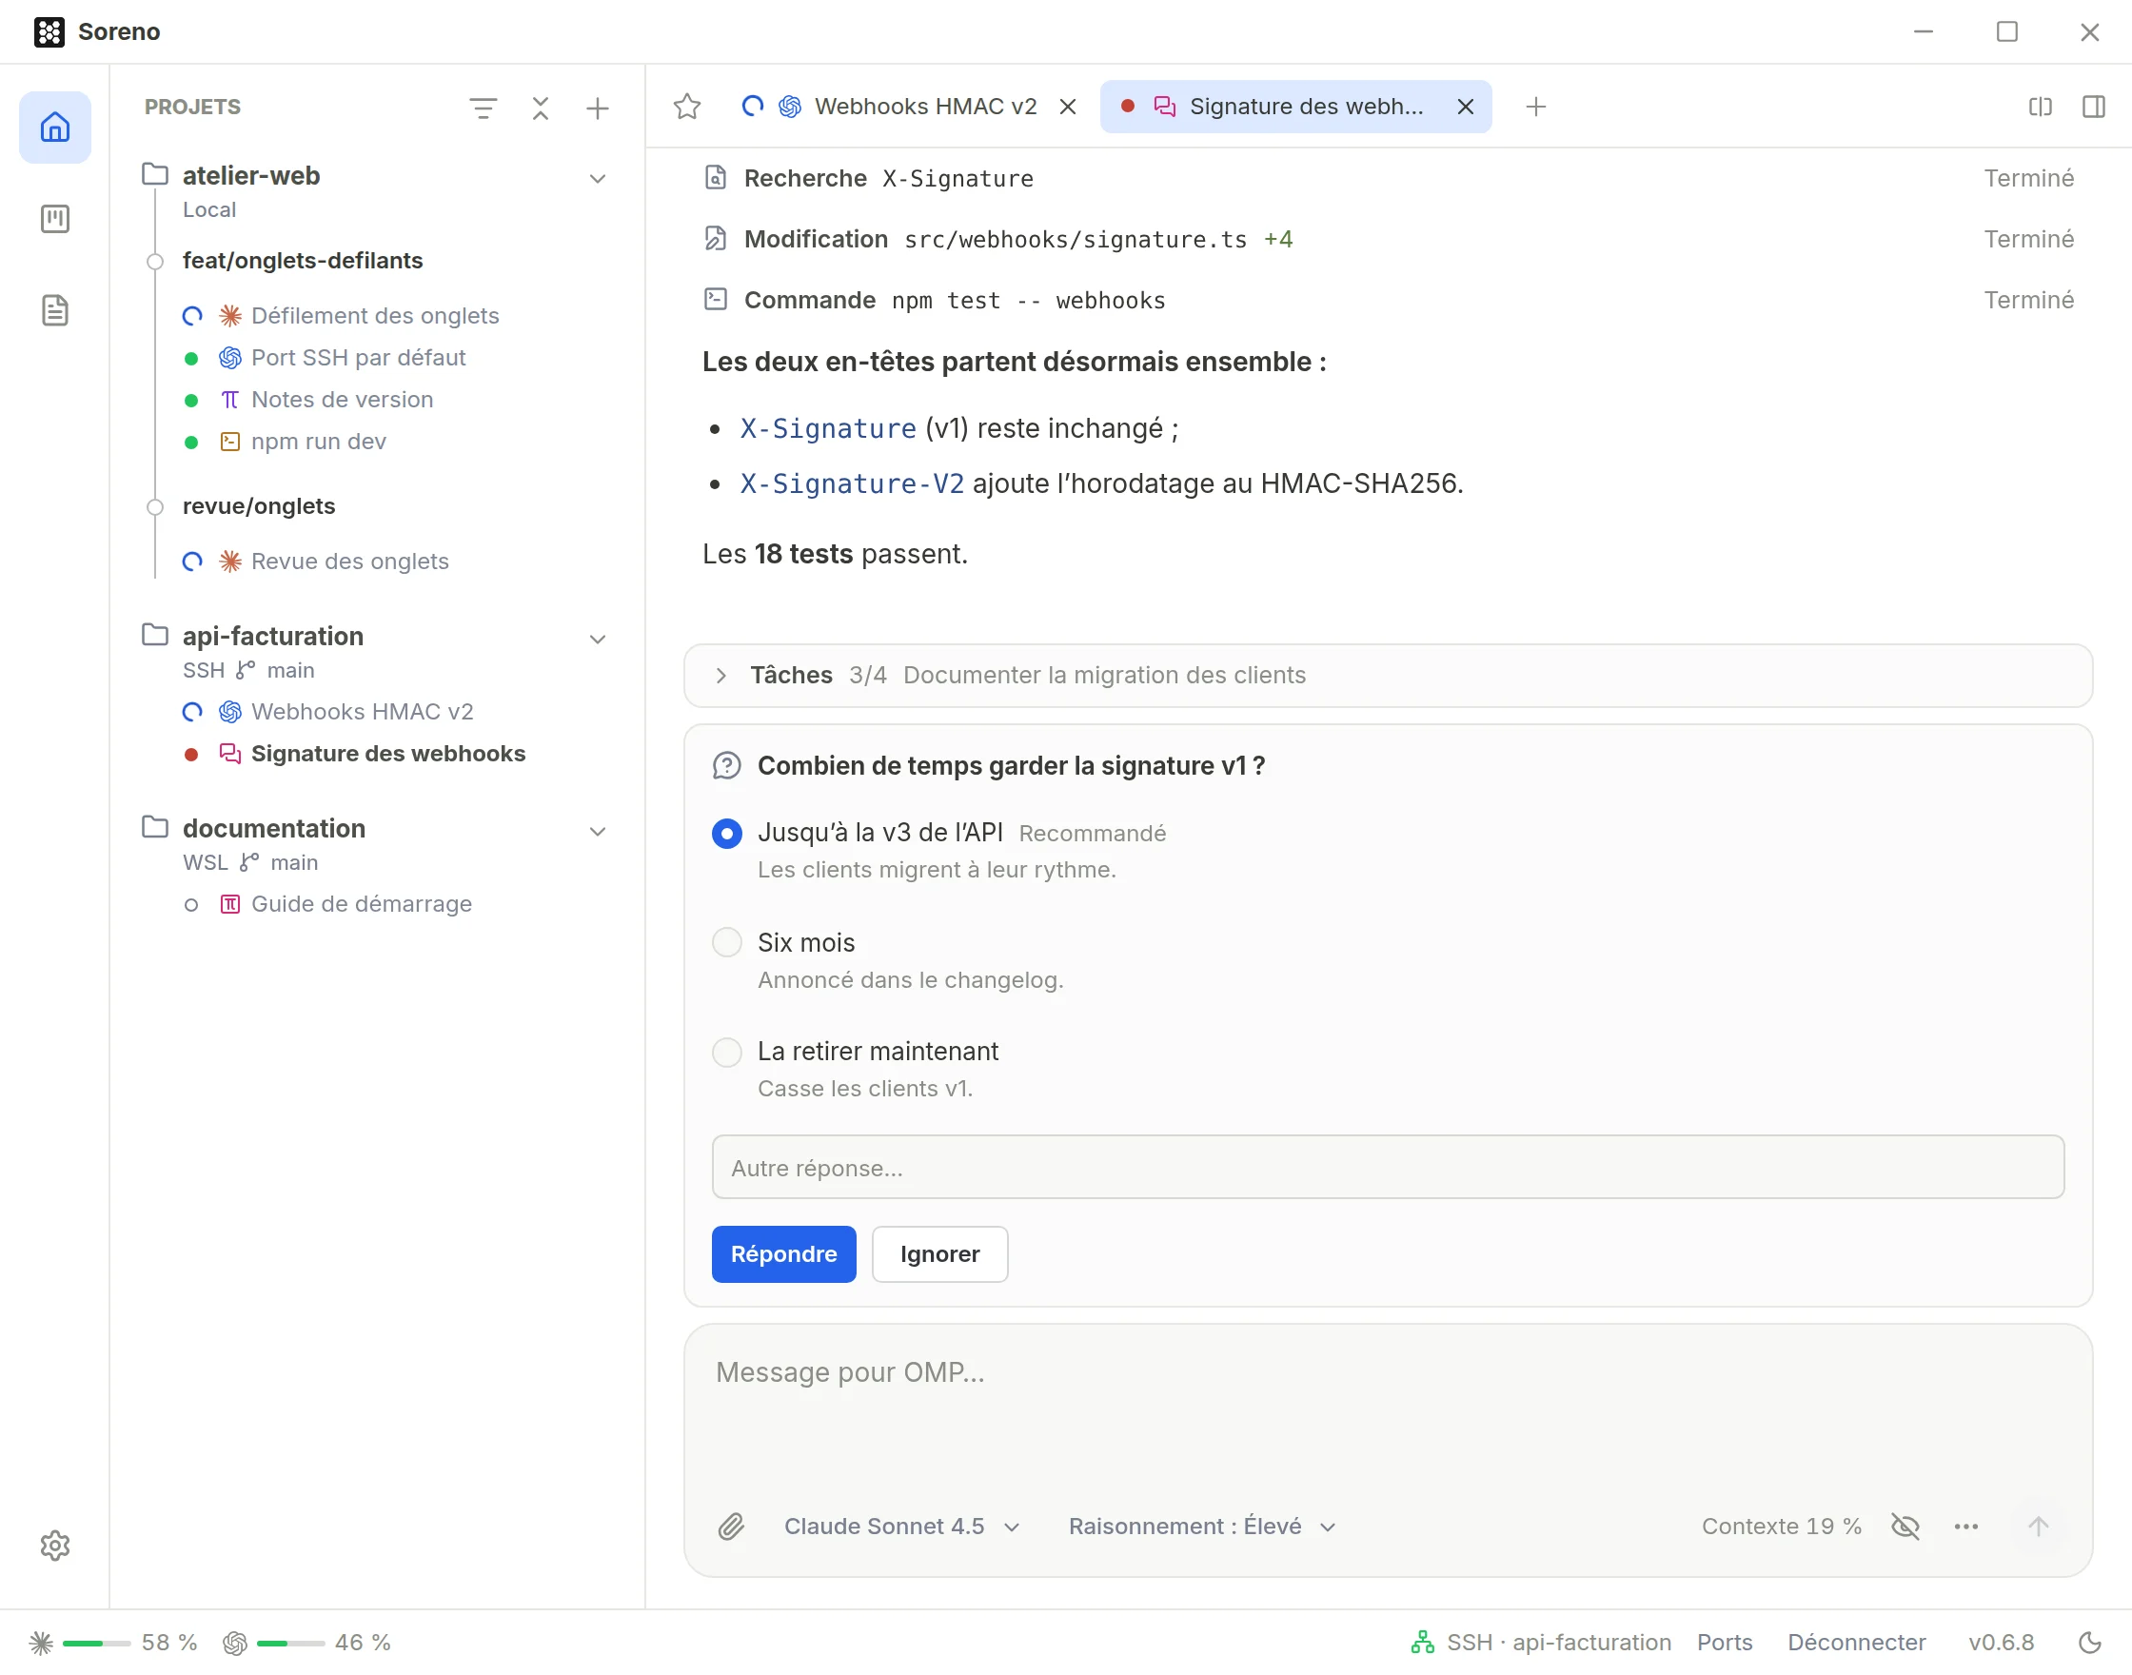2132x1675 pixels.
Task: Open 'Guide de démarrage' session
Action: pyautogui.click(x=361, y=904)
